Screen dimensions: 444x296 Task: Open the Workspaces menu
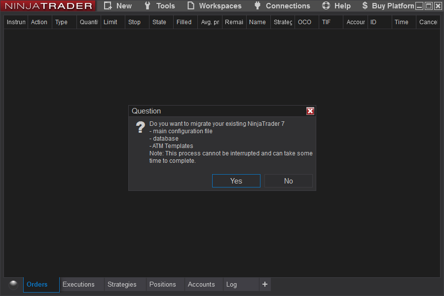pyautogui.click(x=220, y=6)
